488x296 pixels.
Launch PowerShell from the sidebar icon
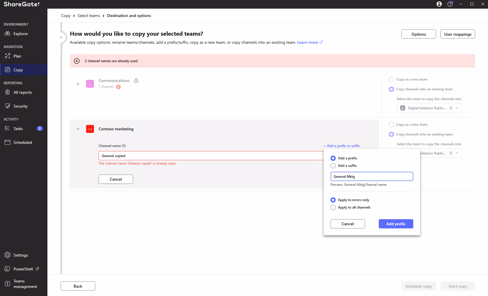(x=7, y=269)
